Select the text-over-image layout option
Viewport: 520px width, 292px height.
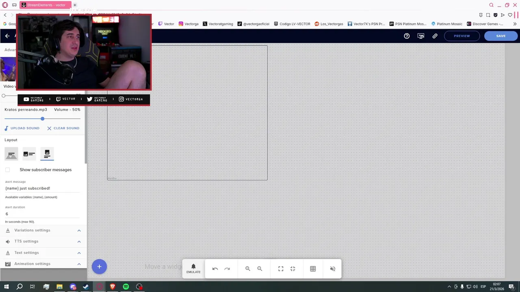(11, 154)
